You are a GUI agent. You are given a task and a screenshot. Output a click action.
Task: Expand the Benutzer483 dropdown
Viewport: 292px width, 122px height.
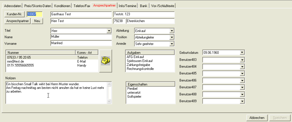pos(242,60)
